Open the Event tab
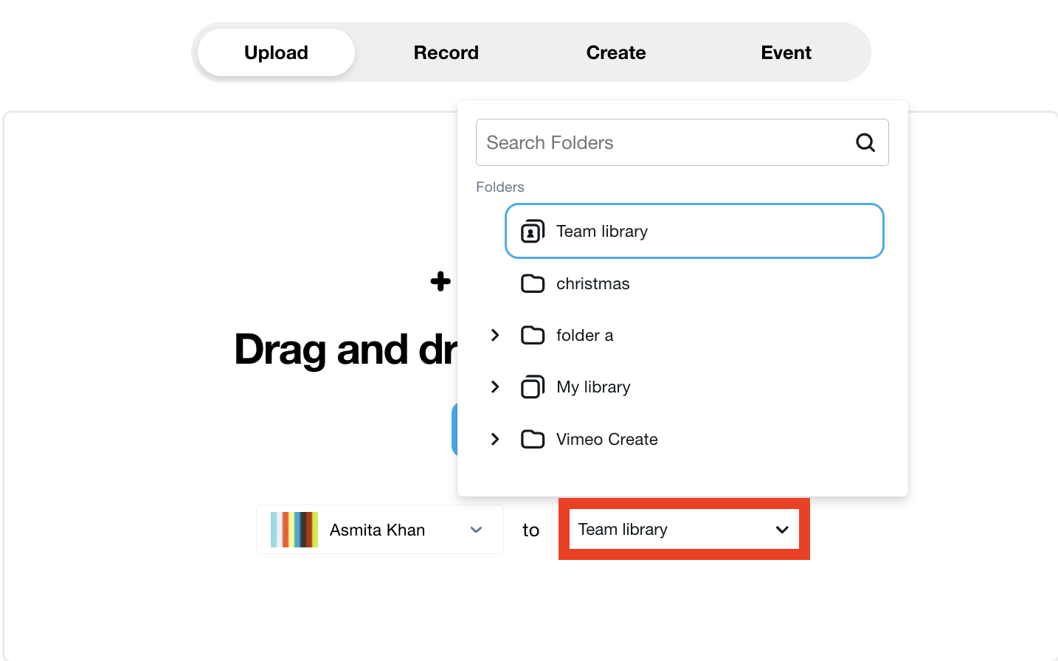Viewport: 1058px width, 661px height. pos(786,52)
